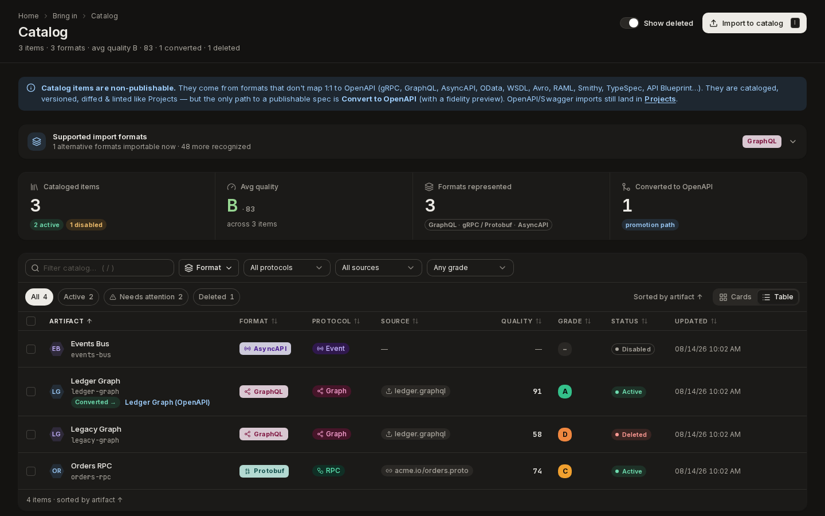Click the layers icon beside Supported import formats
Screen dimensions: 825x516
37,142
